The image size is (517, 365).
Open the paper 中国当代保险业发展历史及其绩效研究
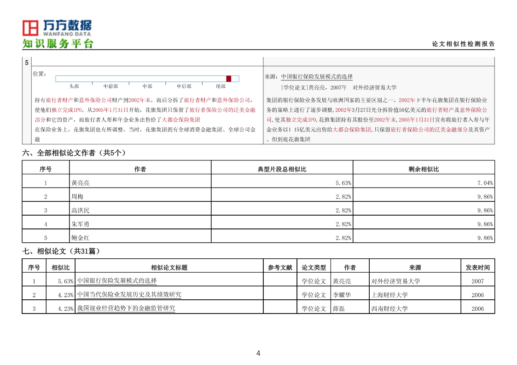coord(129,295)
